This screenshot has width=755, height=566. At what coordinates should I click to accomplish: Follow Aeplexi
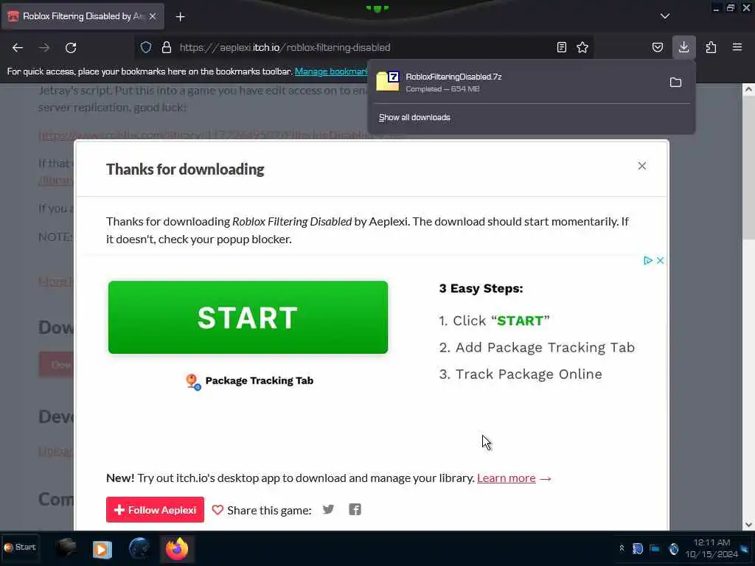155,510
